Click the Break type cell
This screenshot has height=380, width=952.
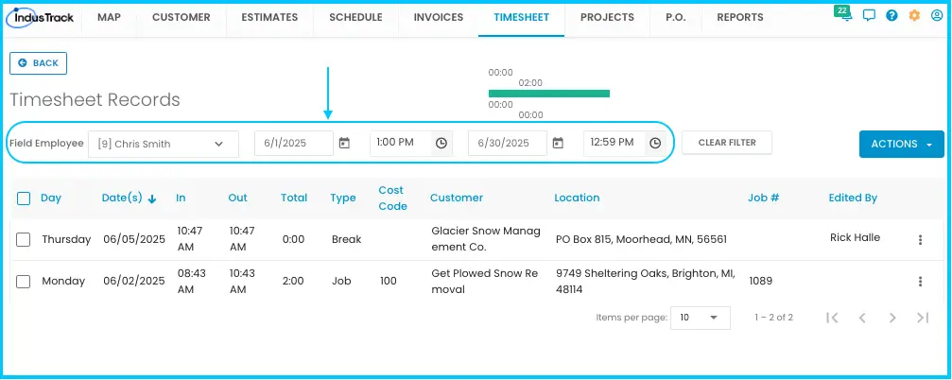[346, 240]
